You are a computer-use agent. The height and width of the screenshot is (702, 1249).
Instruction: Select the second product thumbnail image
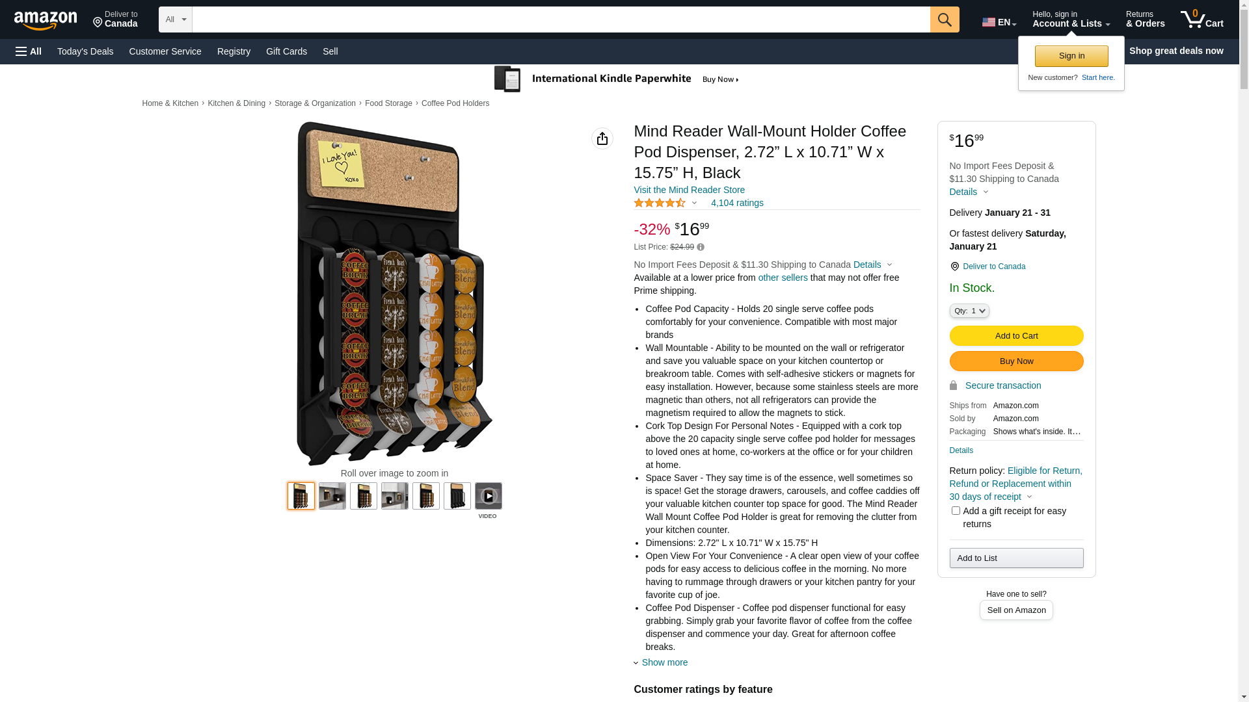coord(332,496)
